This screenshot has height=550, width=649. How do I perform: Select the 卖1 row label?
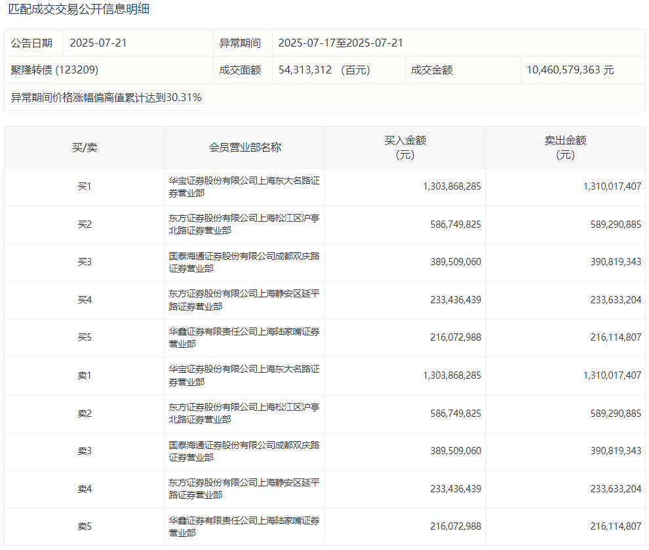(x=85, y=375)
